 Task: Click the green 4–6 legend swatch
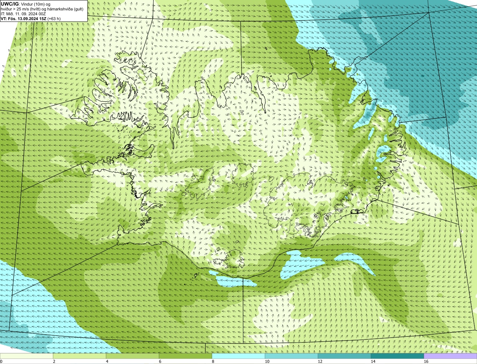point(132,356)
